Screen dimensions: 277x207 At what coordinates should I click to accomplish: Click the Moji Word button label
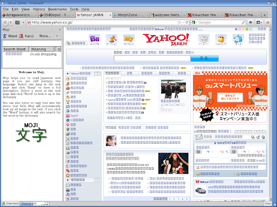tap(13, 36)
